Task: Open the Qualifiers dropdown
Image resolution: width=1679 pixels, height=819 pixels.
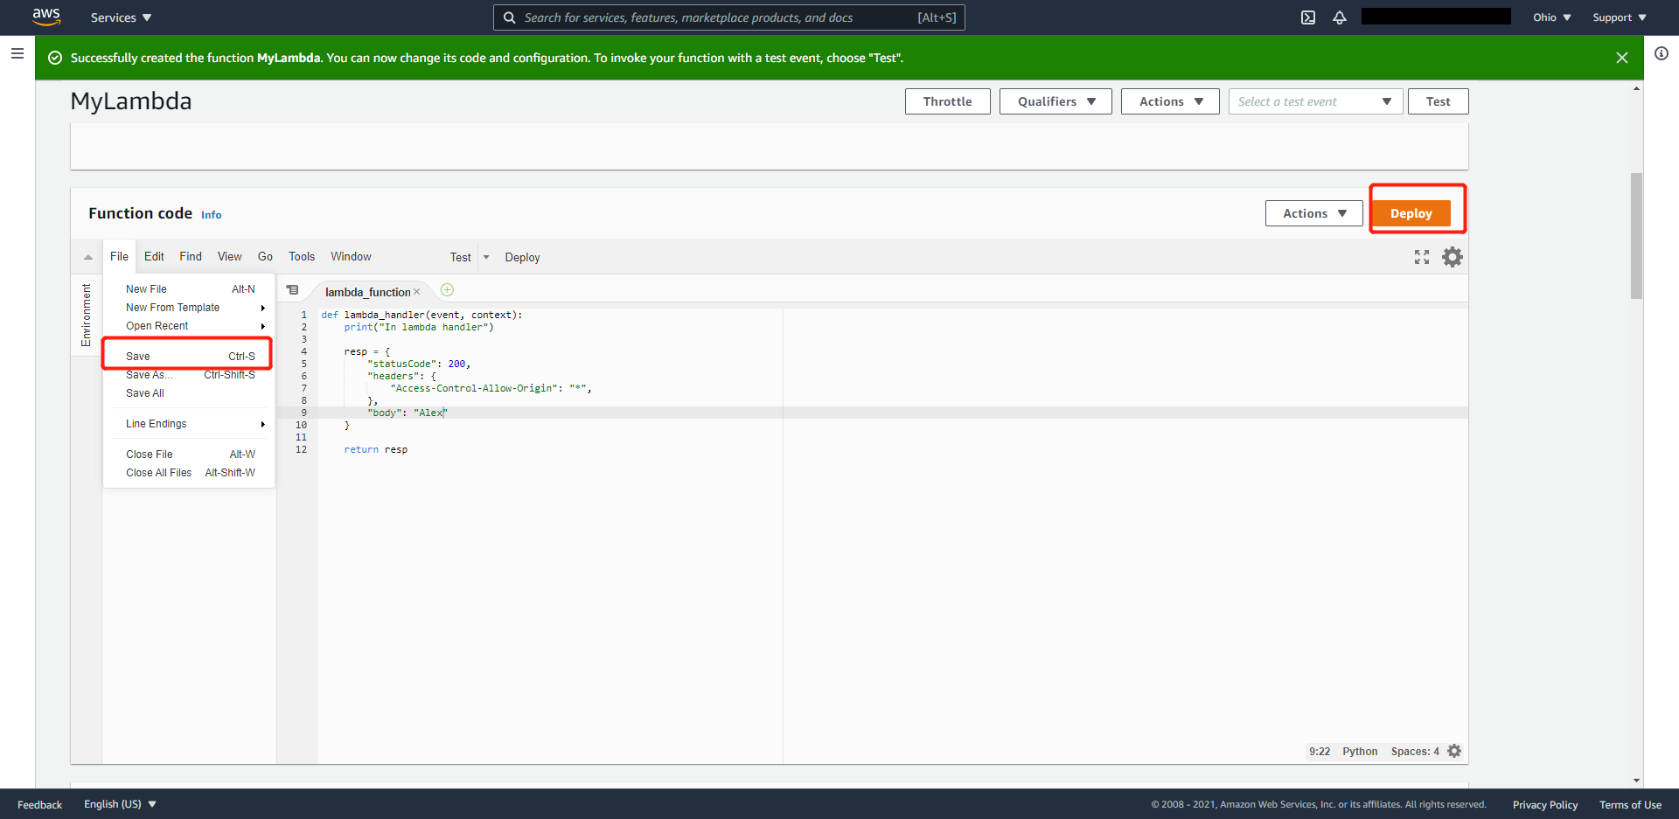Action: (x=1055, y=101)
